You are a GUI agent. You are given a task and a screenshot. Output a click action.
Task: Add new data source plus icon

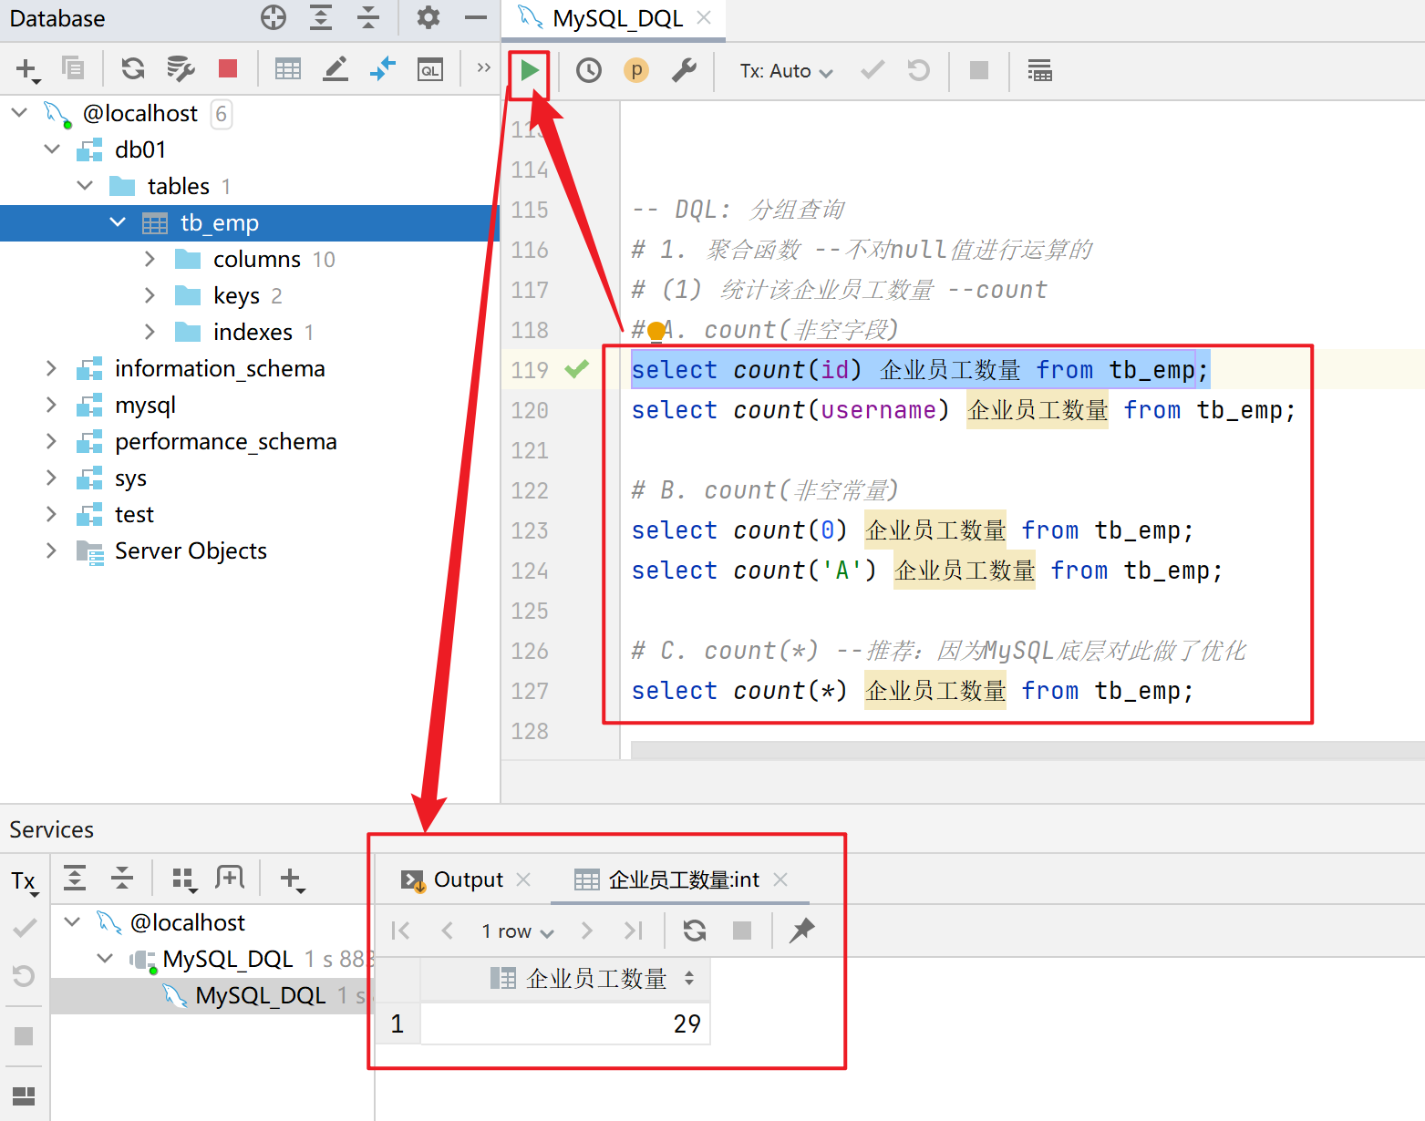(26, 69)
